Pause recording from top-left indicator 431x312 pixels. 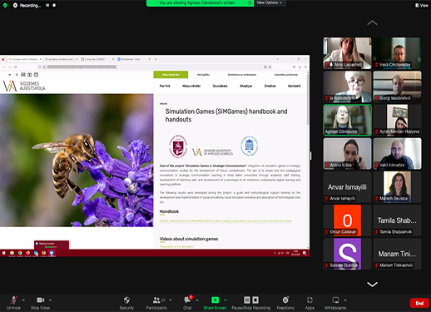(x=47, y=5)
